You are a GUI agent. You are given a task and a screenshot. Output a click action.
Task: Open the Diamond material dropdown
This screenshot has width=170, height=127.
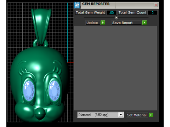click(x=121, y=115)
